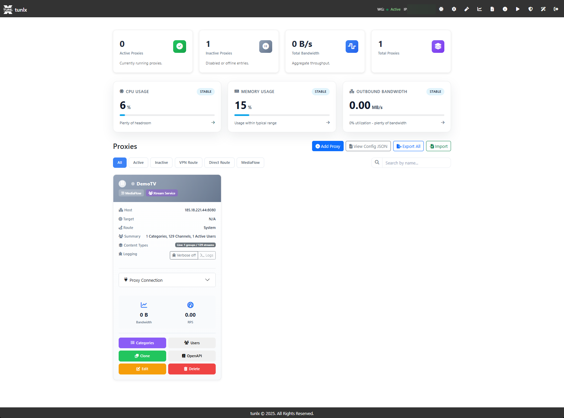
Task: Switch proxy filter to Active
Action: 138,162
